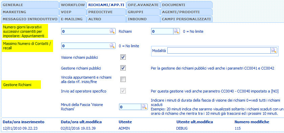Click the note about parameter CC0040
Viewport: 284px width, 133px height.
tap(214, 91)
